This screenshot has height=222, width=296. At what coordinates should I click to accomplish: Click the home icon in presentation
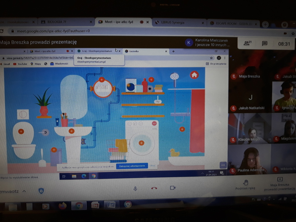coord(194,75)
